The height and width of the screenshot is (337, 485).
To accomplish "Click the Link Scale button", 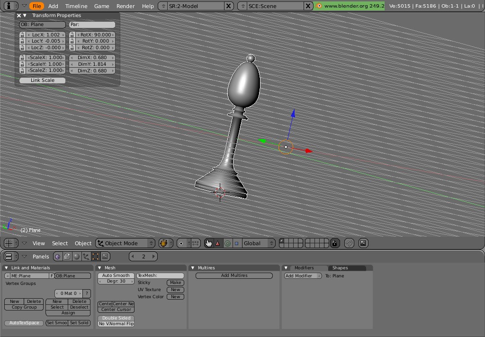I will coord(42,80).
